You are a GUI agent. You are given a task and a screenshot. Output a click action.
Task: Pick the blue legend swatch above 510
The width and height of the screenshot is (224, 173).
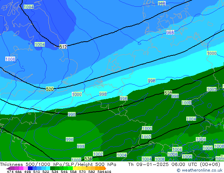pos(34,168)
